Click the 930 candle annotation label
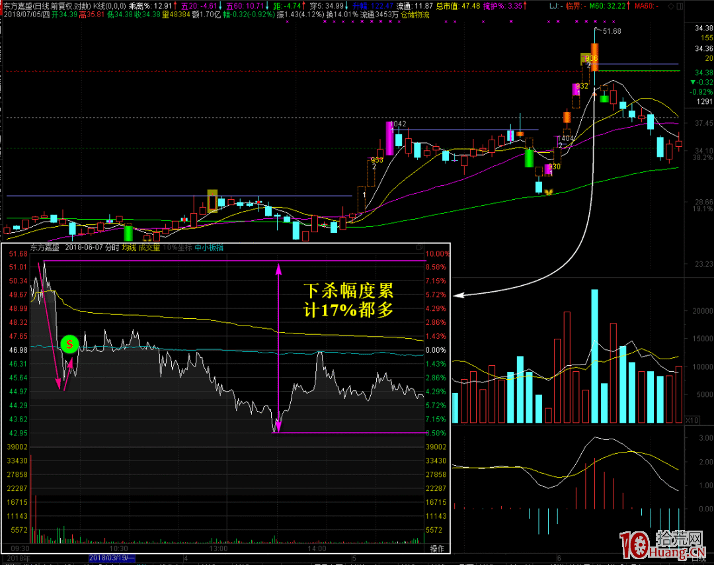Viewport: 714px width, 565px height. [554, 167]
